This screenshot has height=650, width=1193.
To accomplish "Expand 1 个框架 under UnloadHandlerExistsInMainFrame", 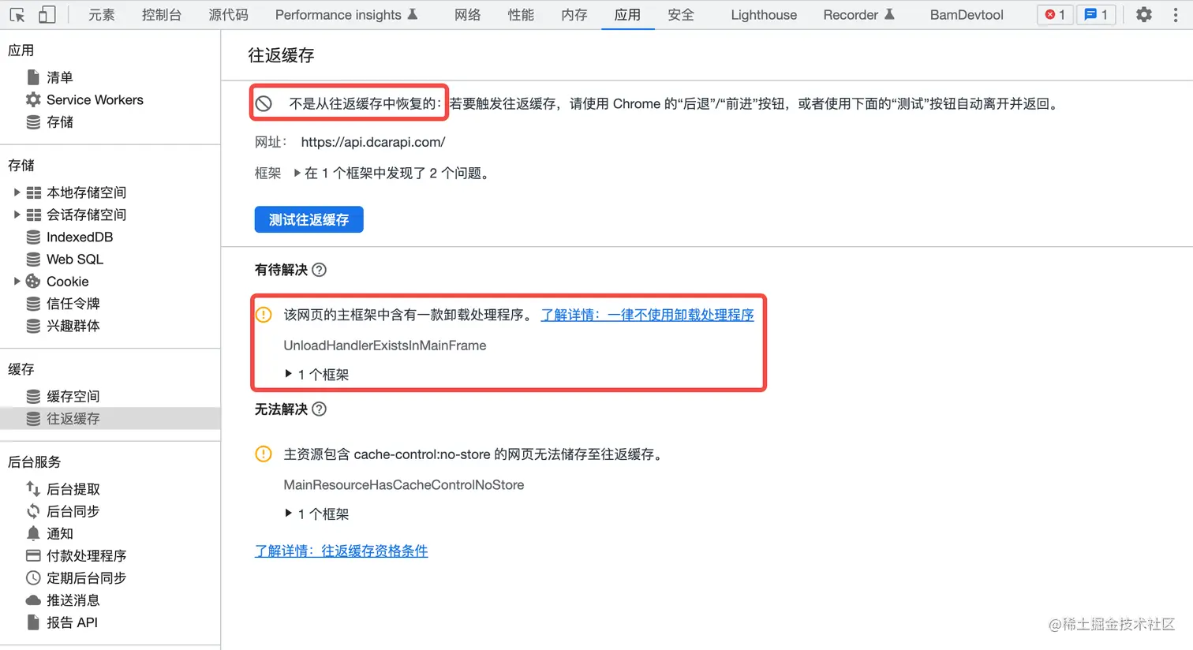I will (x=289, y=374).
